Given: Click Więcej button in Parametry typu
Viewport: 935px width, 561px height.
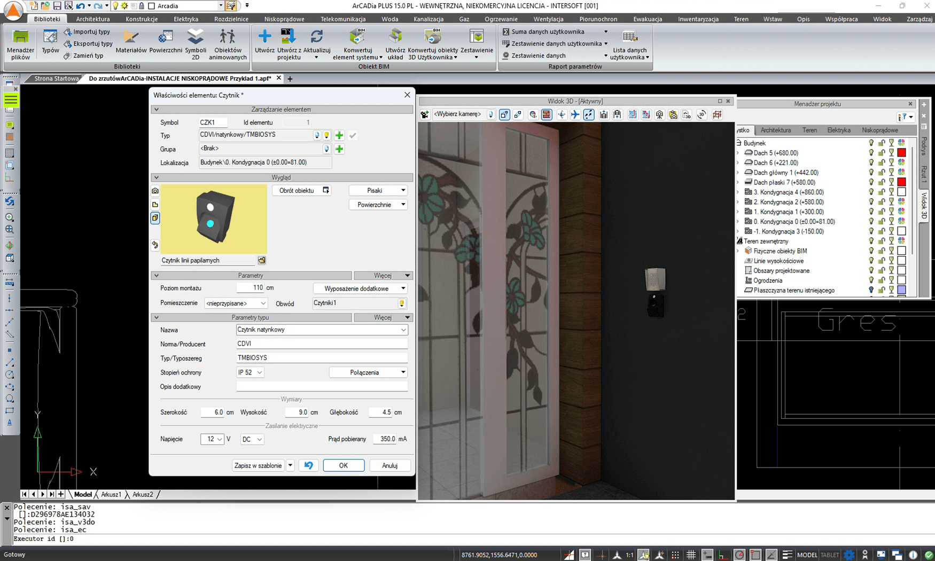Looking at the screenshot, I should 384,317.
